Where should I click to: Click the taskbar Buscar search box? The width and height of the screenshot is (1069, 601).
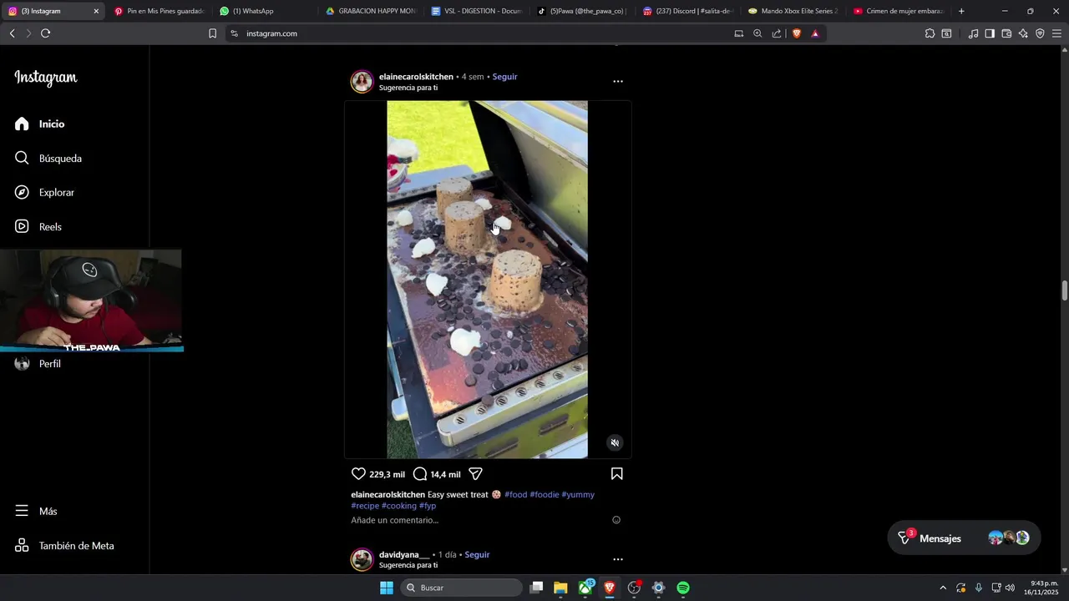click(461, 588)
